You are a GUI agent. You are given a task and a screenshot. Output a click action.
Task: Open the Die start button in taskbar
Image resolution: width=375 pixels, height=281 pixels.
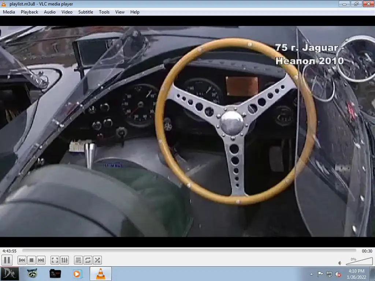tap(10, 274)
